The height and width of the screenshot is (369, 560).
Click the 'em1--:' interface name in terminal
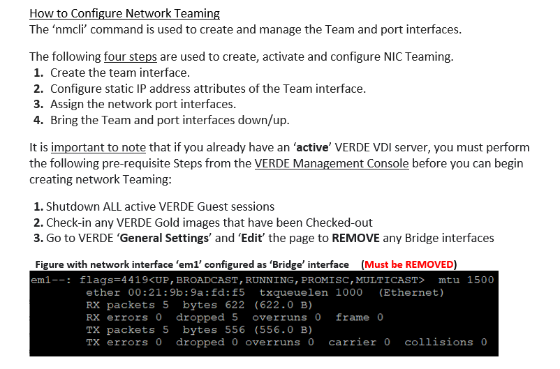pos(51,280)
